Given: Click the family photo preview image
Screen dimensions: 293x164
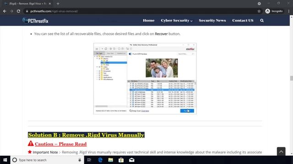Looking at the screenshot, I should (x=162, y=68).
